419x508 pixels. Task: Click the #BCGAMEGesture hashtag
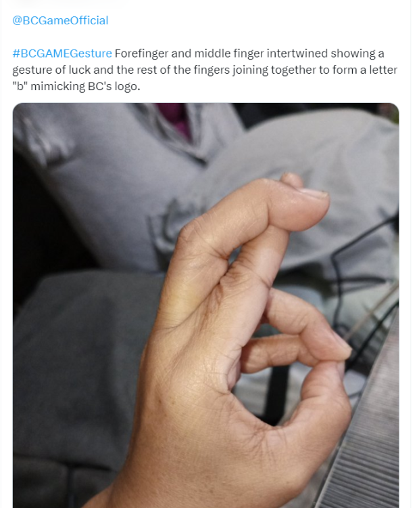click(x=61, y=54)
